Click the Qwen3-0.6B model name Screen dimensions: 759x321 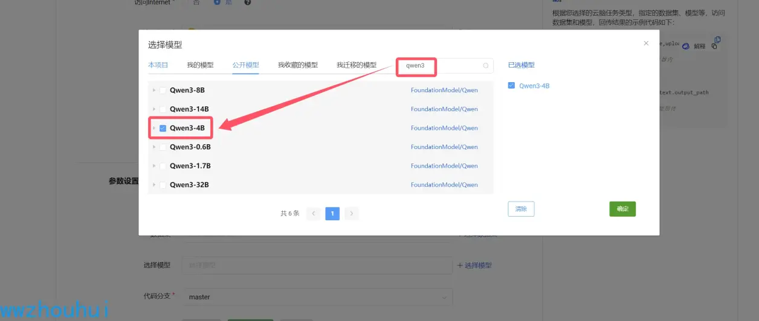(x=190, y=147)
